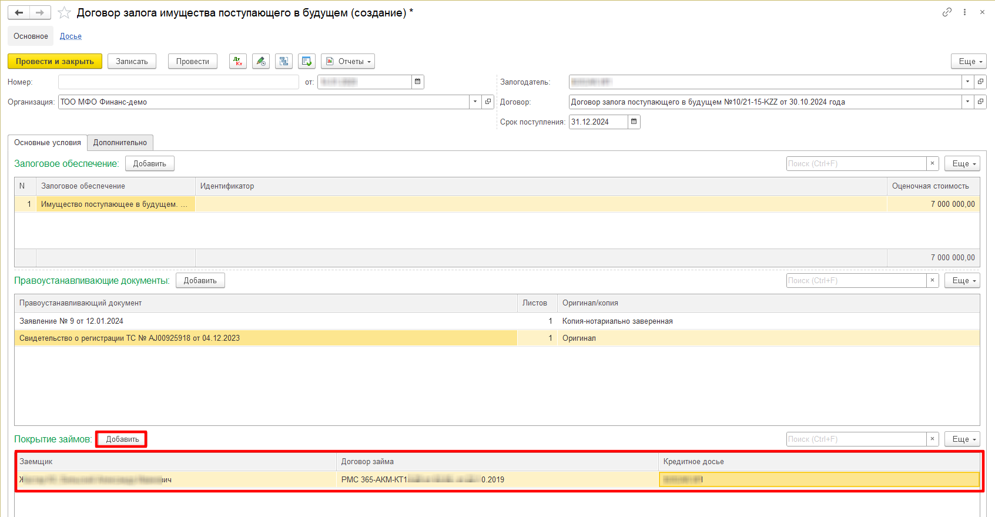Screen dimensions: 995x517
Task: Click the РМС 365-АКМ-КТ1 loan agreement cell
Action: point(497,479)
